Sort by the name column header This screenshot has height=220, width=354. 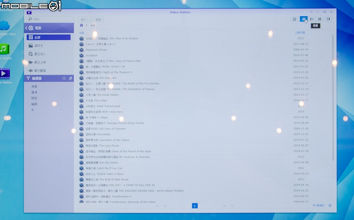click(x=82, y=33)
